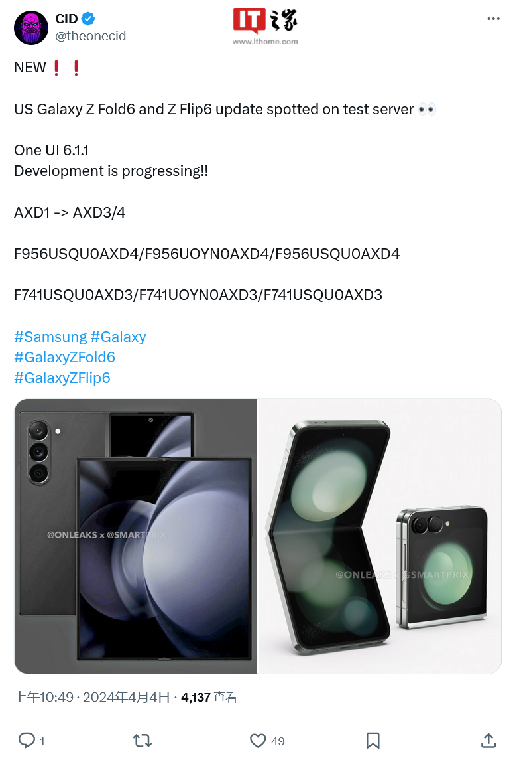This screenshot has width=517, height=764.
Task: Click the 49 likes count
Action: 278,741
